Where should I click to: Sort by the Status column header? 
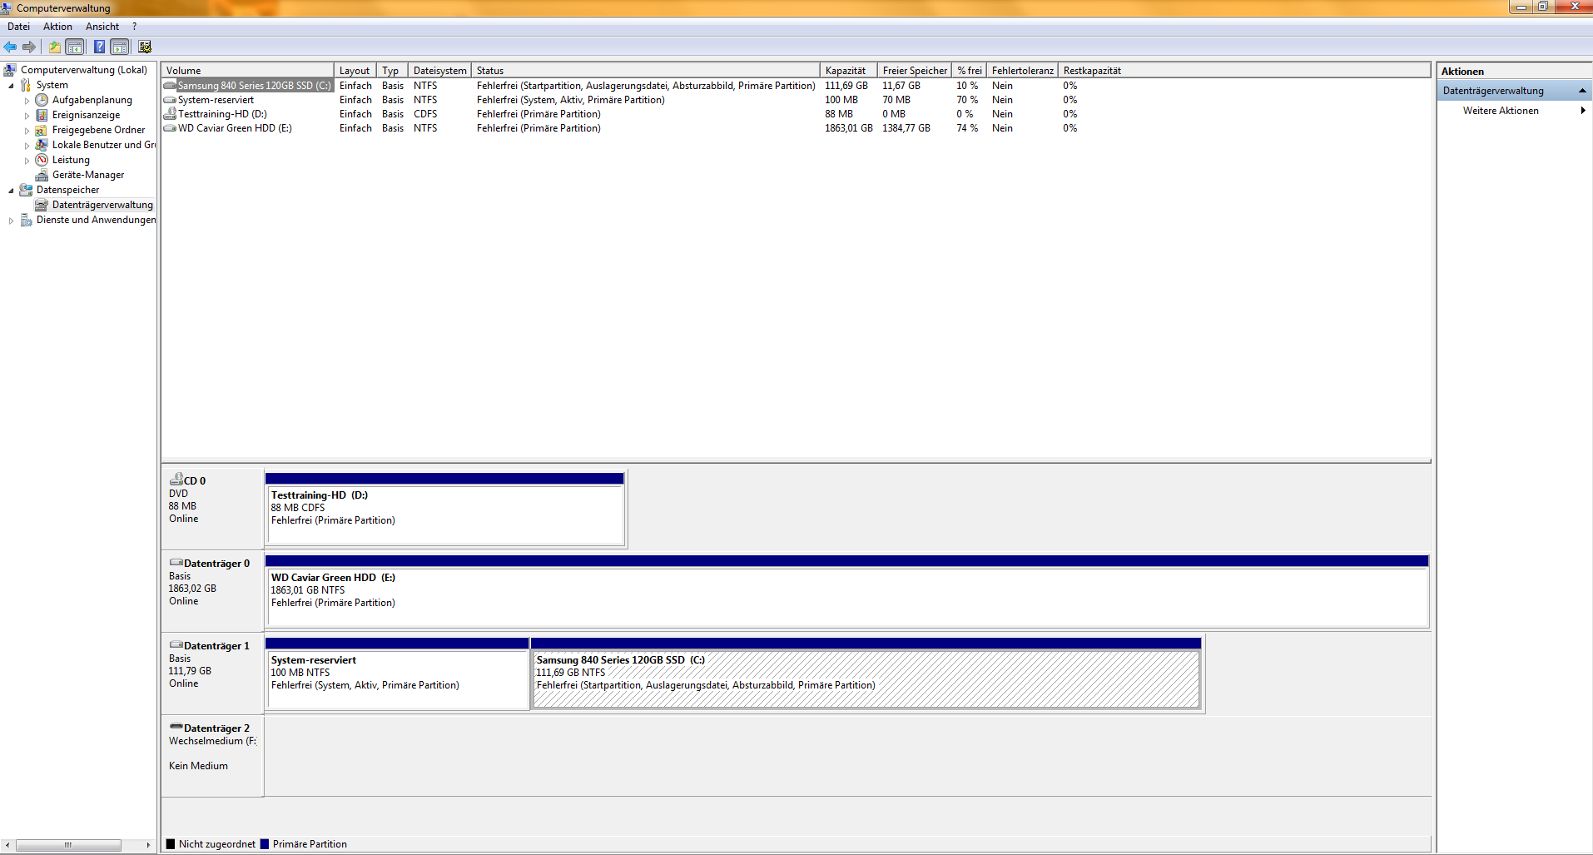[646, 71]
